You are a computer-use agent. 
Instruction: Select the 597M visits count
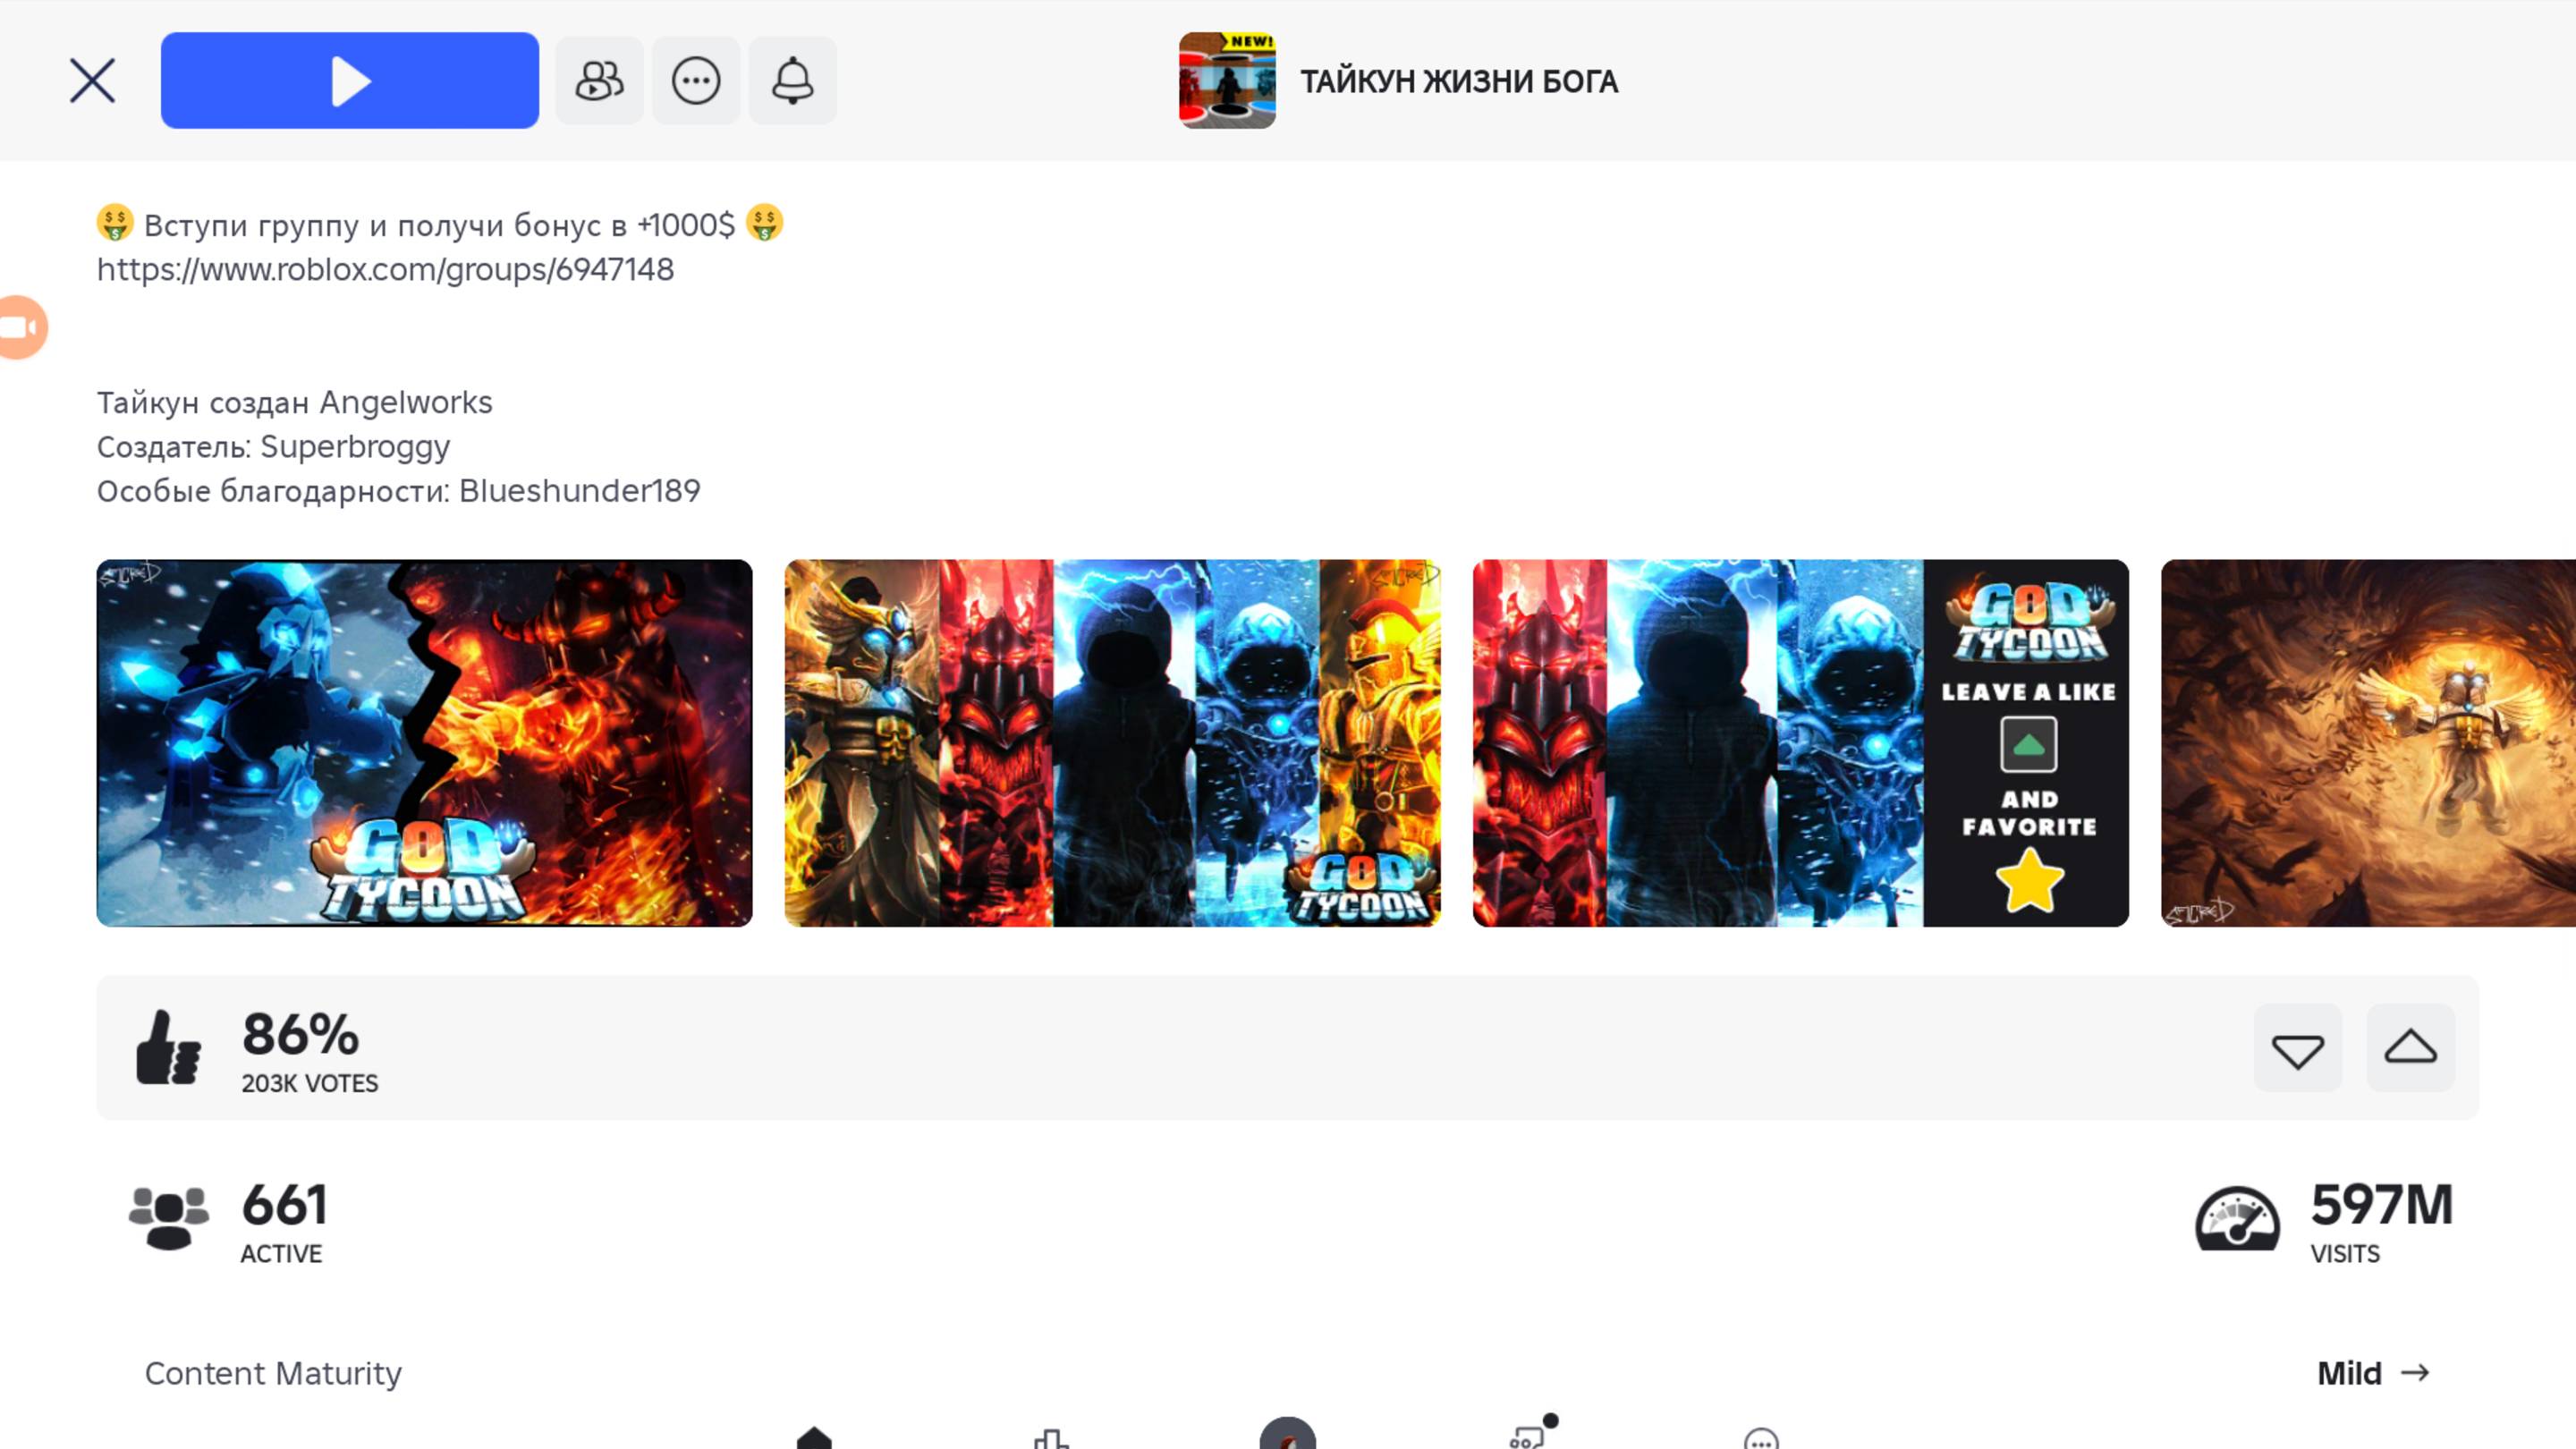[x=2382, y=1204]
